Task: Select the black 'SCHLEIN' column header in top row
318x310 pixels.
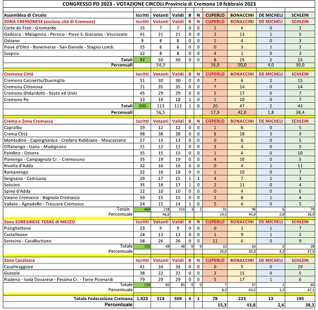Action: point(300,15)
